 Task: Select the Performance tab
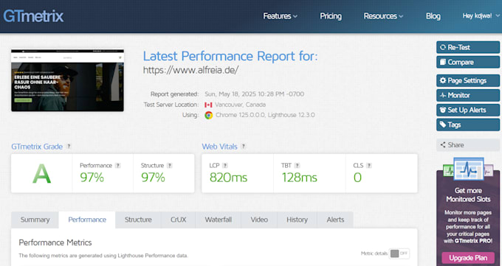pos(87,220)
